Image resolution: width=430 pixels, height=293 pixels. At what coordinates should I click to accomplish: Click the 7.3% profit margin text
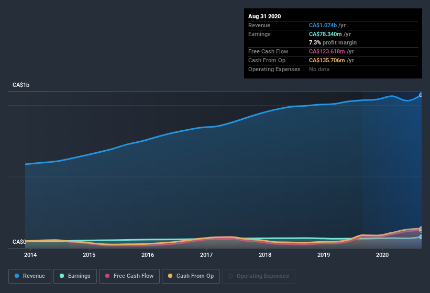coord(333,42)
